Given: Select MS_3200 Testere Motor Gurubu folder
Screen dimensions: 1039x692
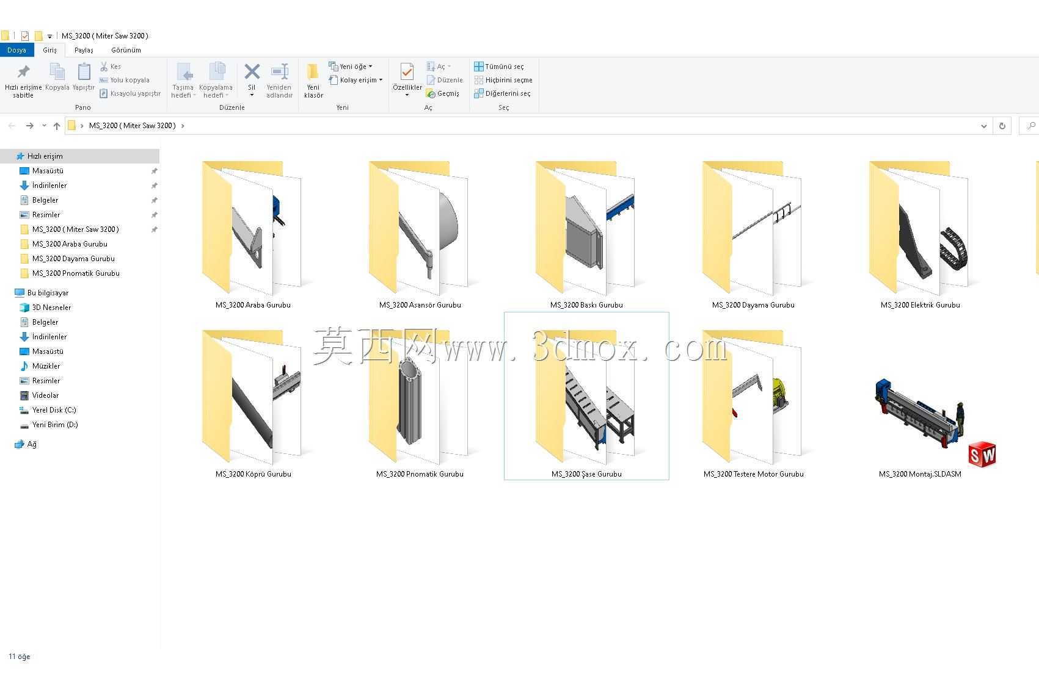Looking at the screenshot, I should [753, 396].
